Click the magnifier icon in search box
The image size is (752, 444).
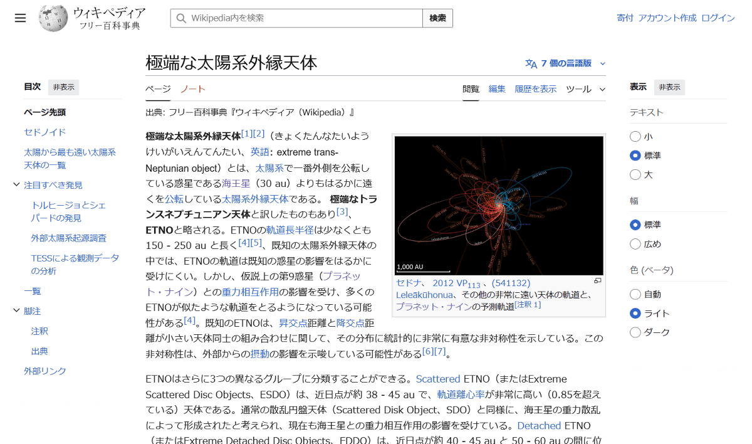pos(182,18)
